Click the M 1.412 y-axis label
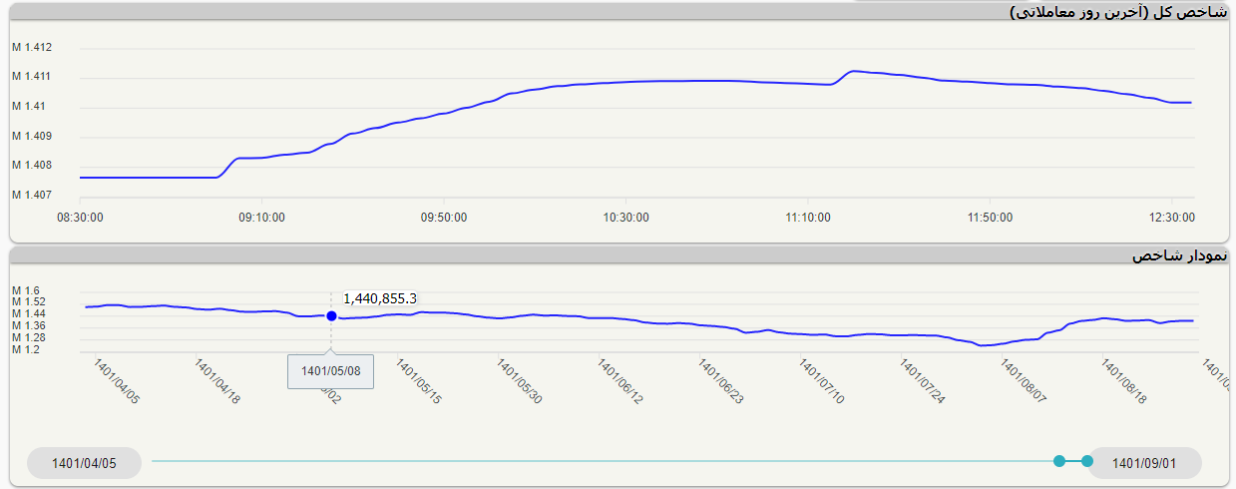 [32, 48]
